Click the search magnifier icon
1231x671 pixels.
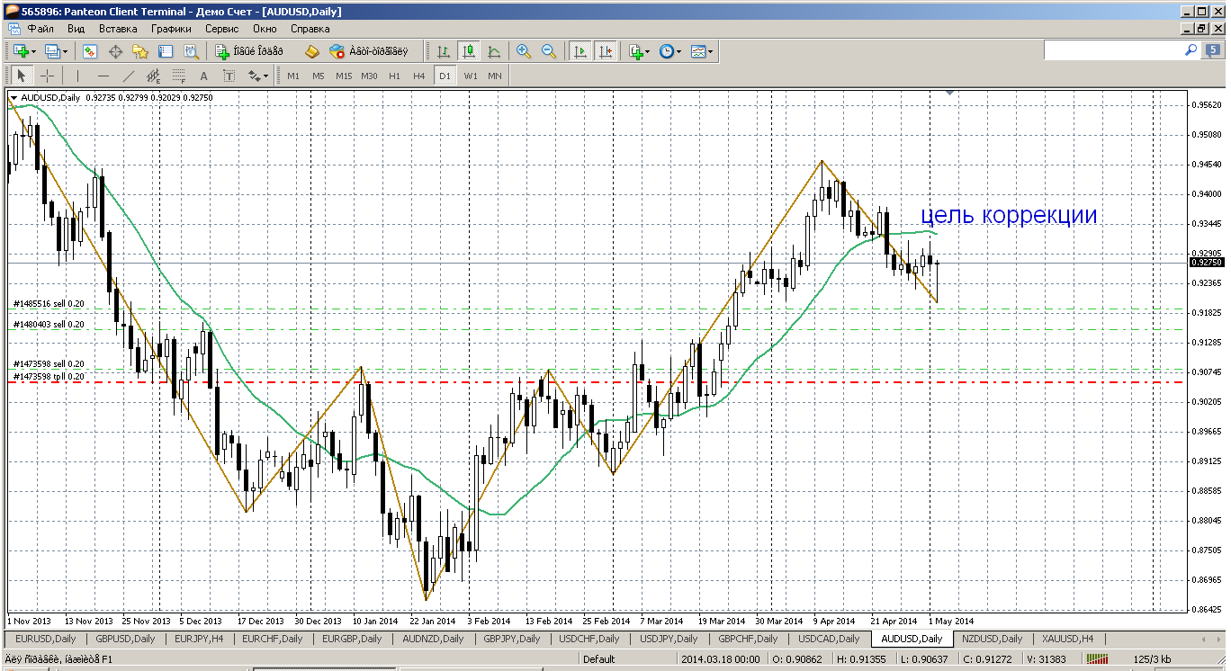coord(1192,51)
